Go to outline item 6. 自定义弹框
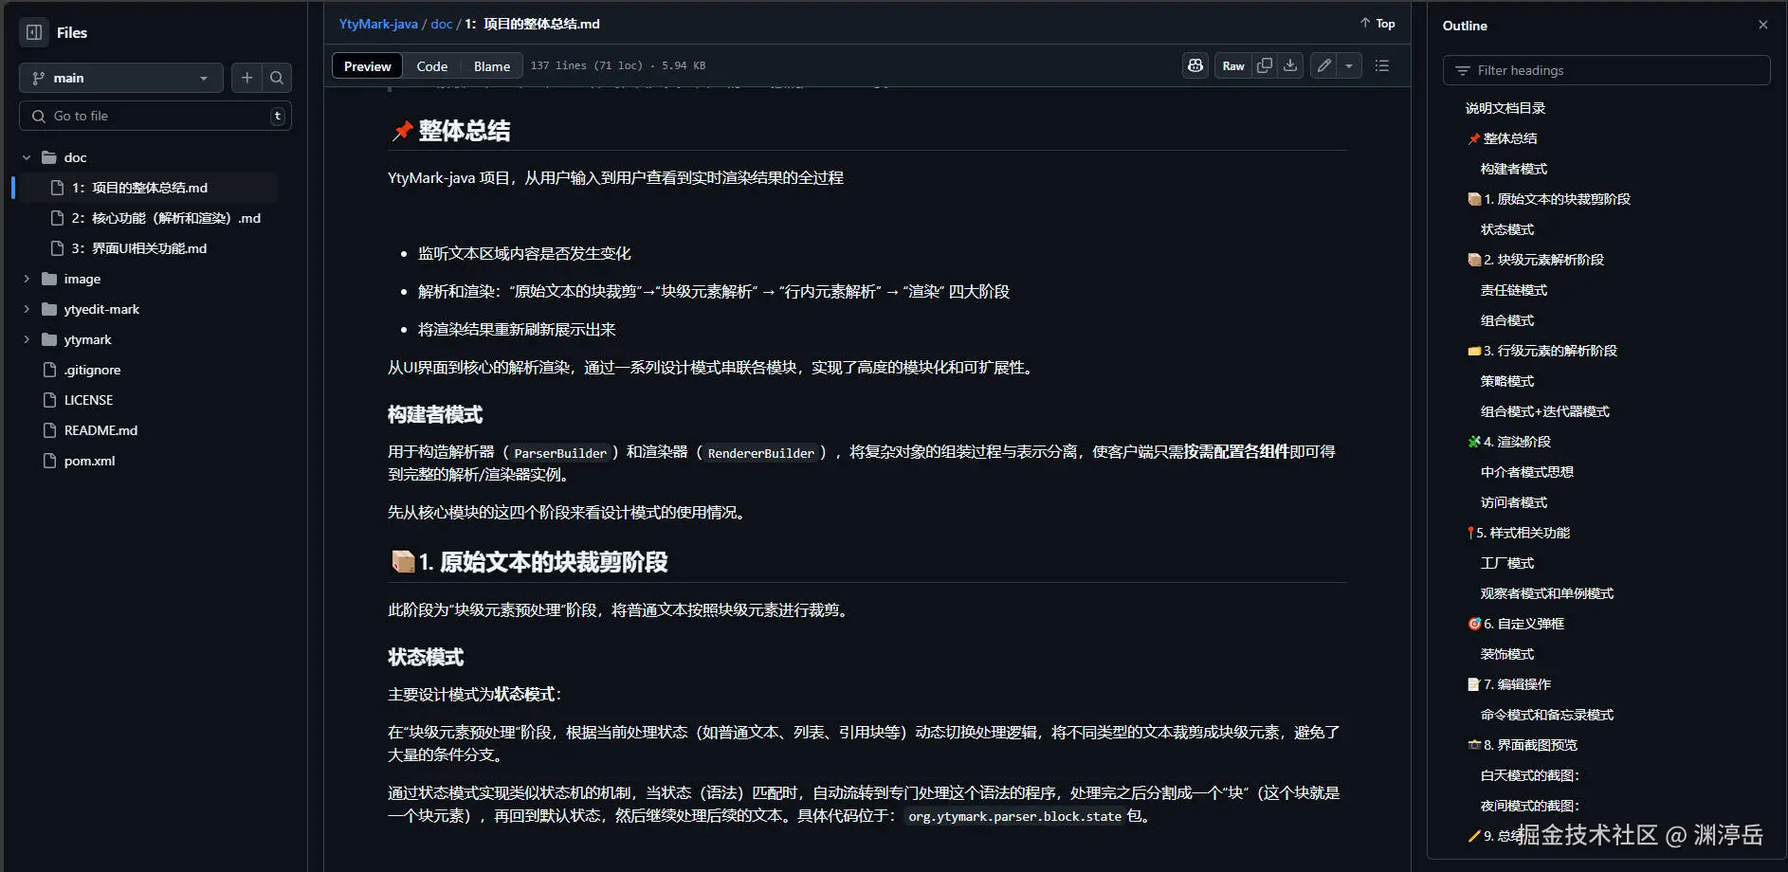Image resolution: width=1788 pixels, height=872 pixels. click(x=1516, y=624)
